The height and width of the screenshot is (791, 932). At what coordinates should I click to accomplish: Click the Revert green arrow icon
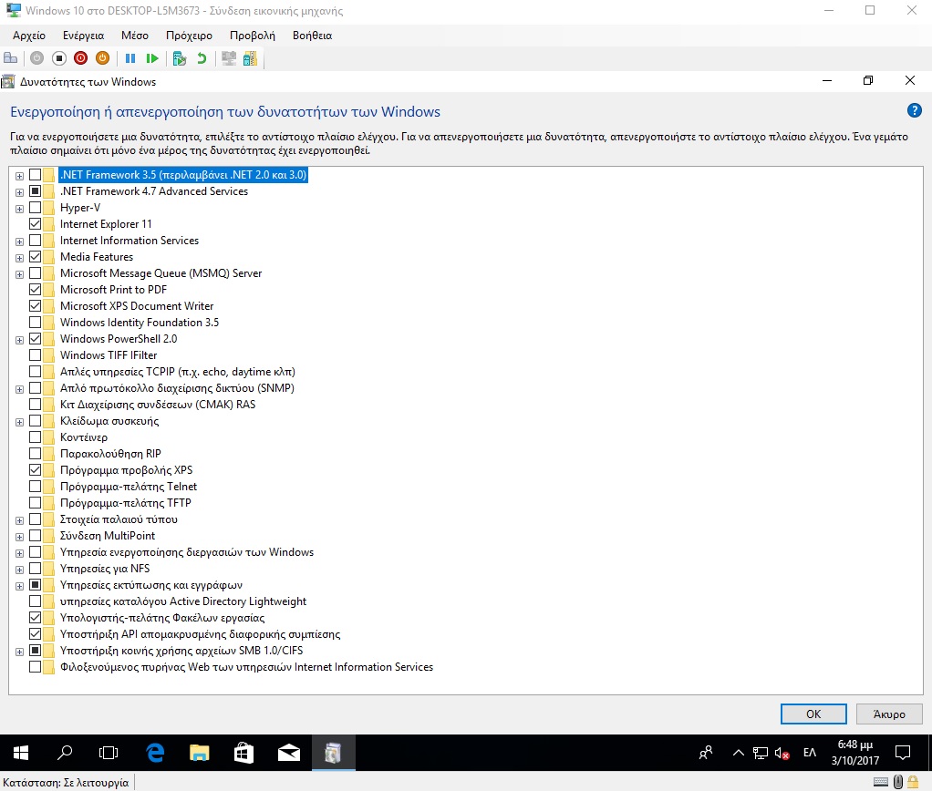pyautogui.click(x=202, y=58)
